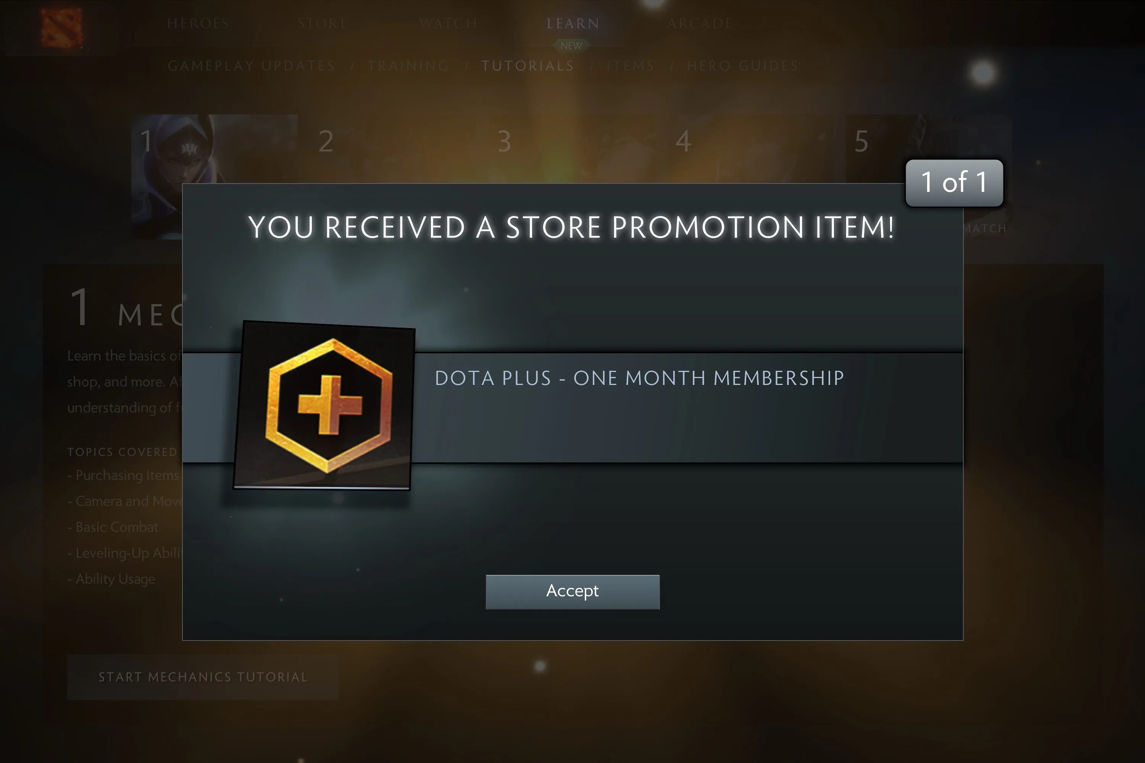This screenshot has width=1145, height=763.
Task: Switch to Gameplay Updates tab
Action: tap(251, 66)
